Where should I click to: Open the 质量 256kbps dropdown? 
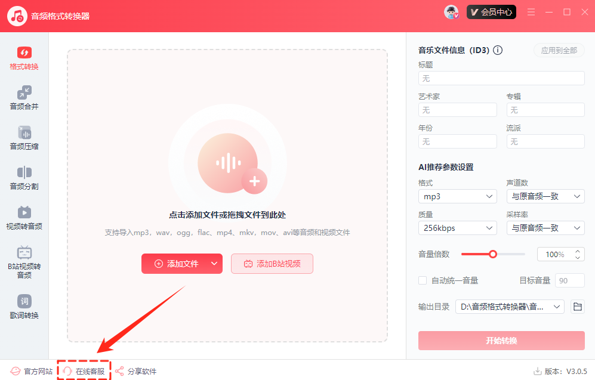coord(458,228)
